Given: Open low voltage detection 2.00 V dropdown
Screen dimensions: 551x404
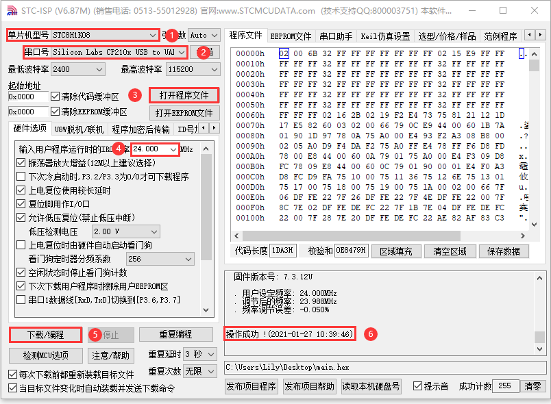Looking at the screenshot, I should click(125, 231).
